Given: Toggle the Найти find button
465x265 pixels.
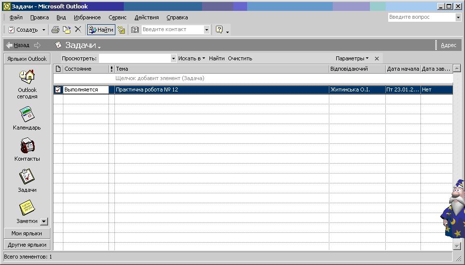Looking at the screenshot, I should coord(101,30).
